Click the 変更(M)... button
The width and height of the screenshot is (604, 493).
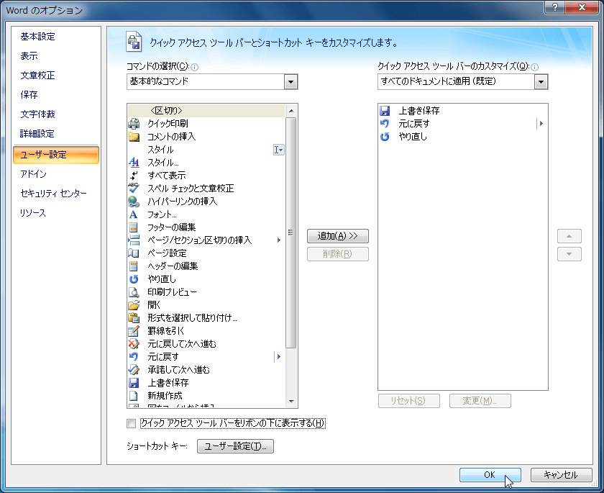pyautogui.click(x=480, y=401)
